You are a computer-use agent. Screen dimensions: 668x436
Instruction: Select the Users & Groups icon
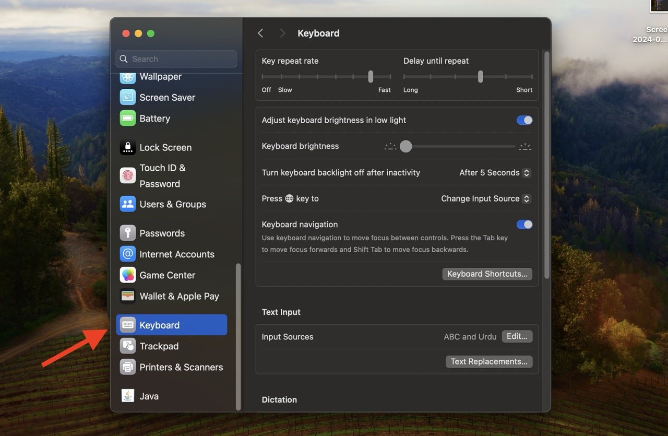pos(127,204)
